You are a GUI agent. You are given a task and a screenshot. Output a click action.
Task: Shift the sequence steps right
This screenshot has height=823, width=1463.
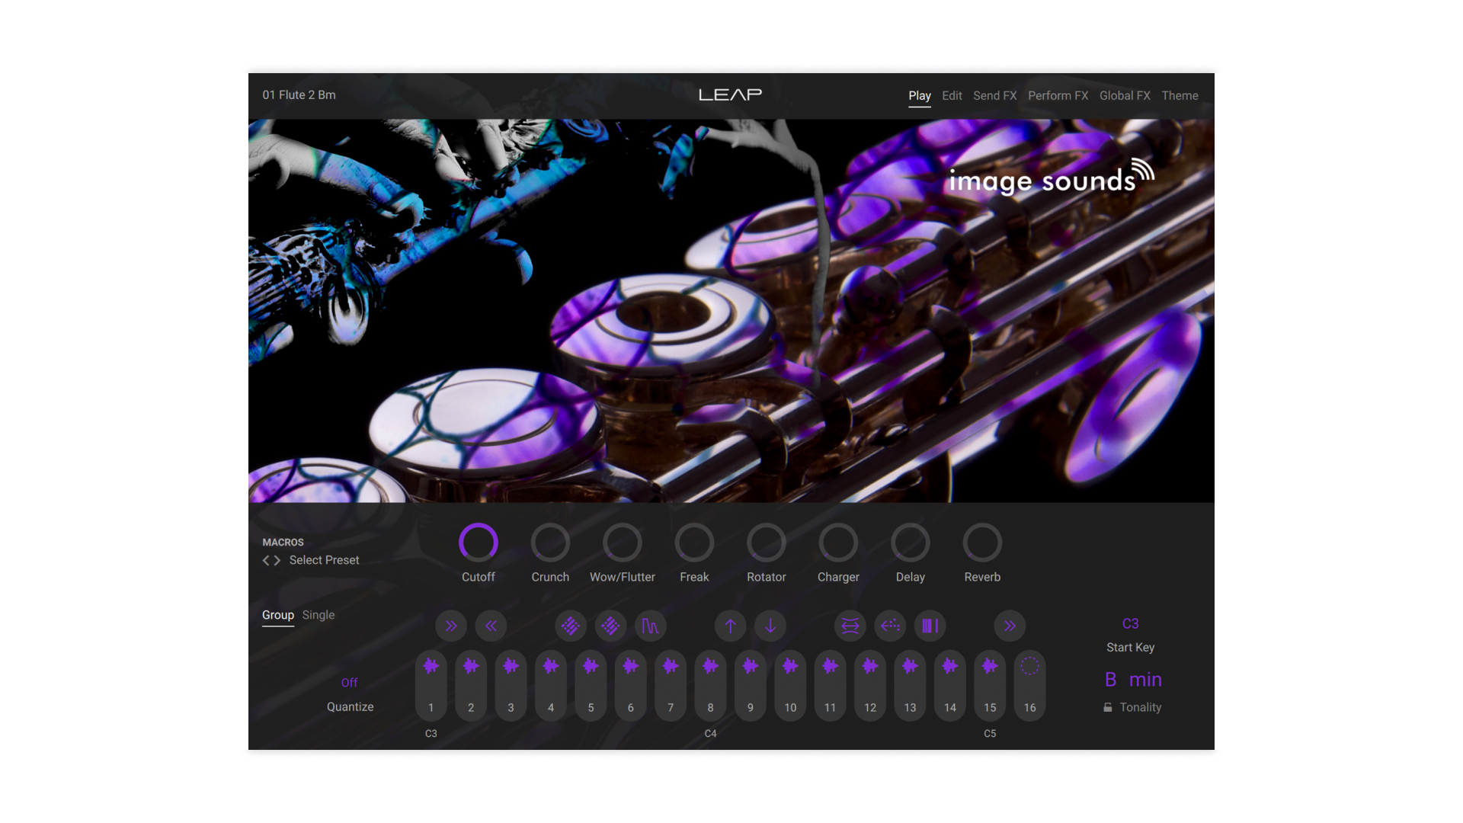click(451, 626)
